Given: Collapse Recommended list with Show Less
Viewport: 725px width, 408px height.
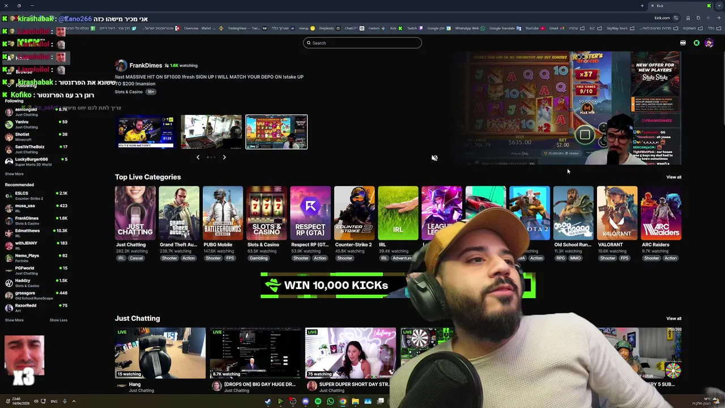Looking at the screenshot, I should tap(58, 320).
